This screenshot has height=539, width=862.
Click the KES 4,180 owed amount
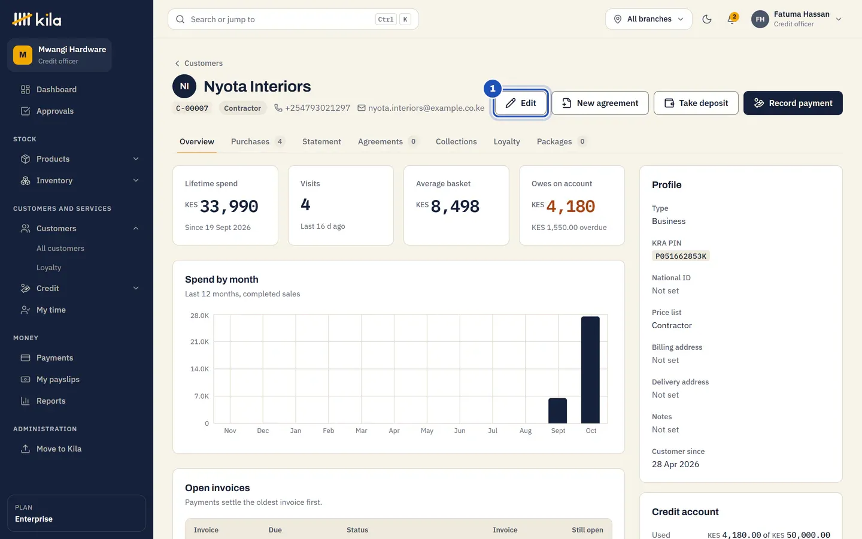click(563, 206)
